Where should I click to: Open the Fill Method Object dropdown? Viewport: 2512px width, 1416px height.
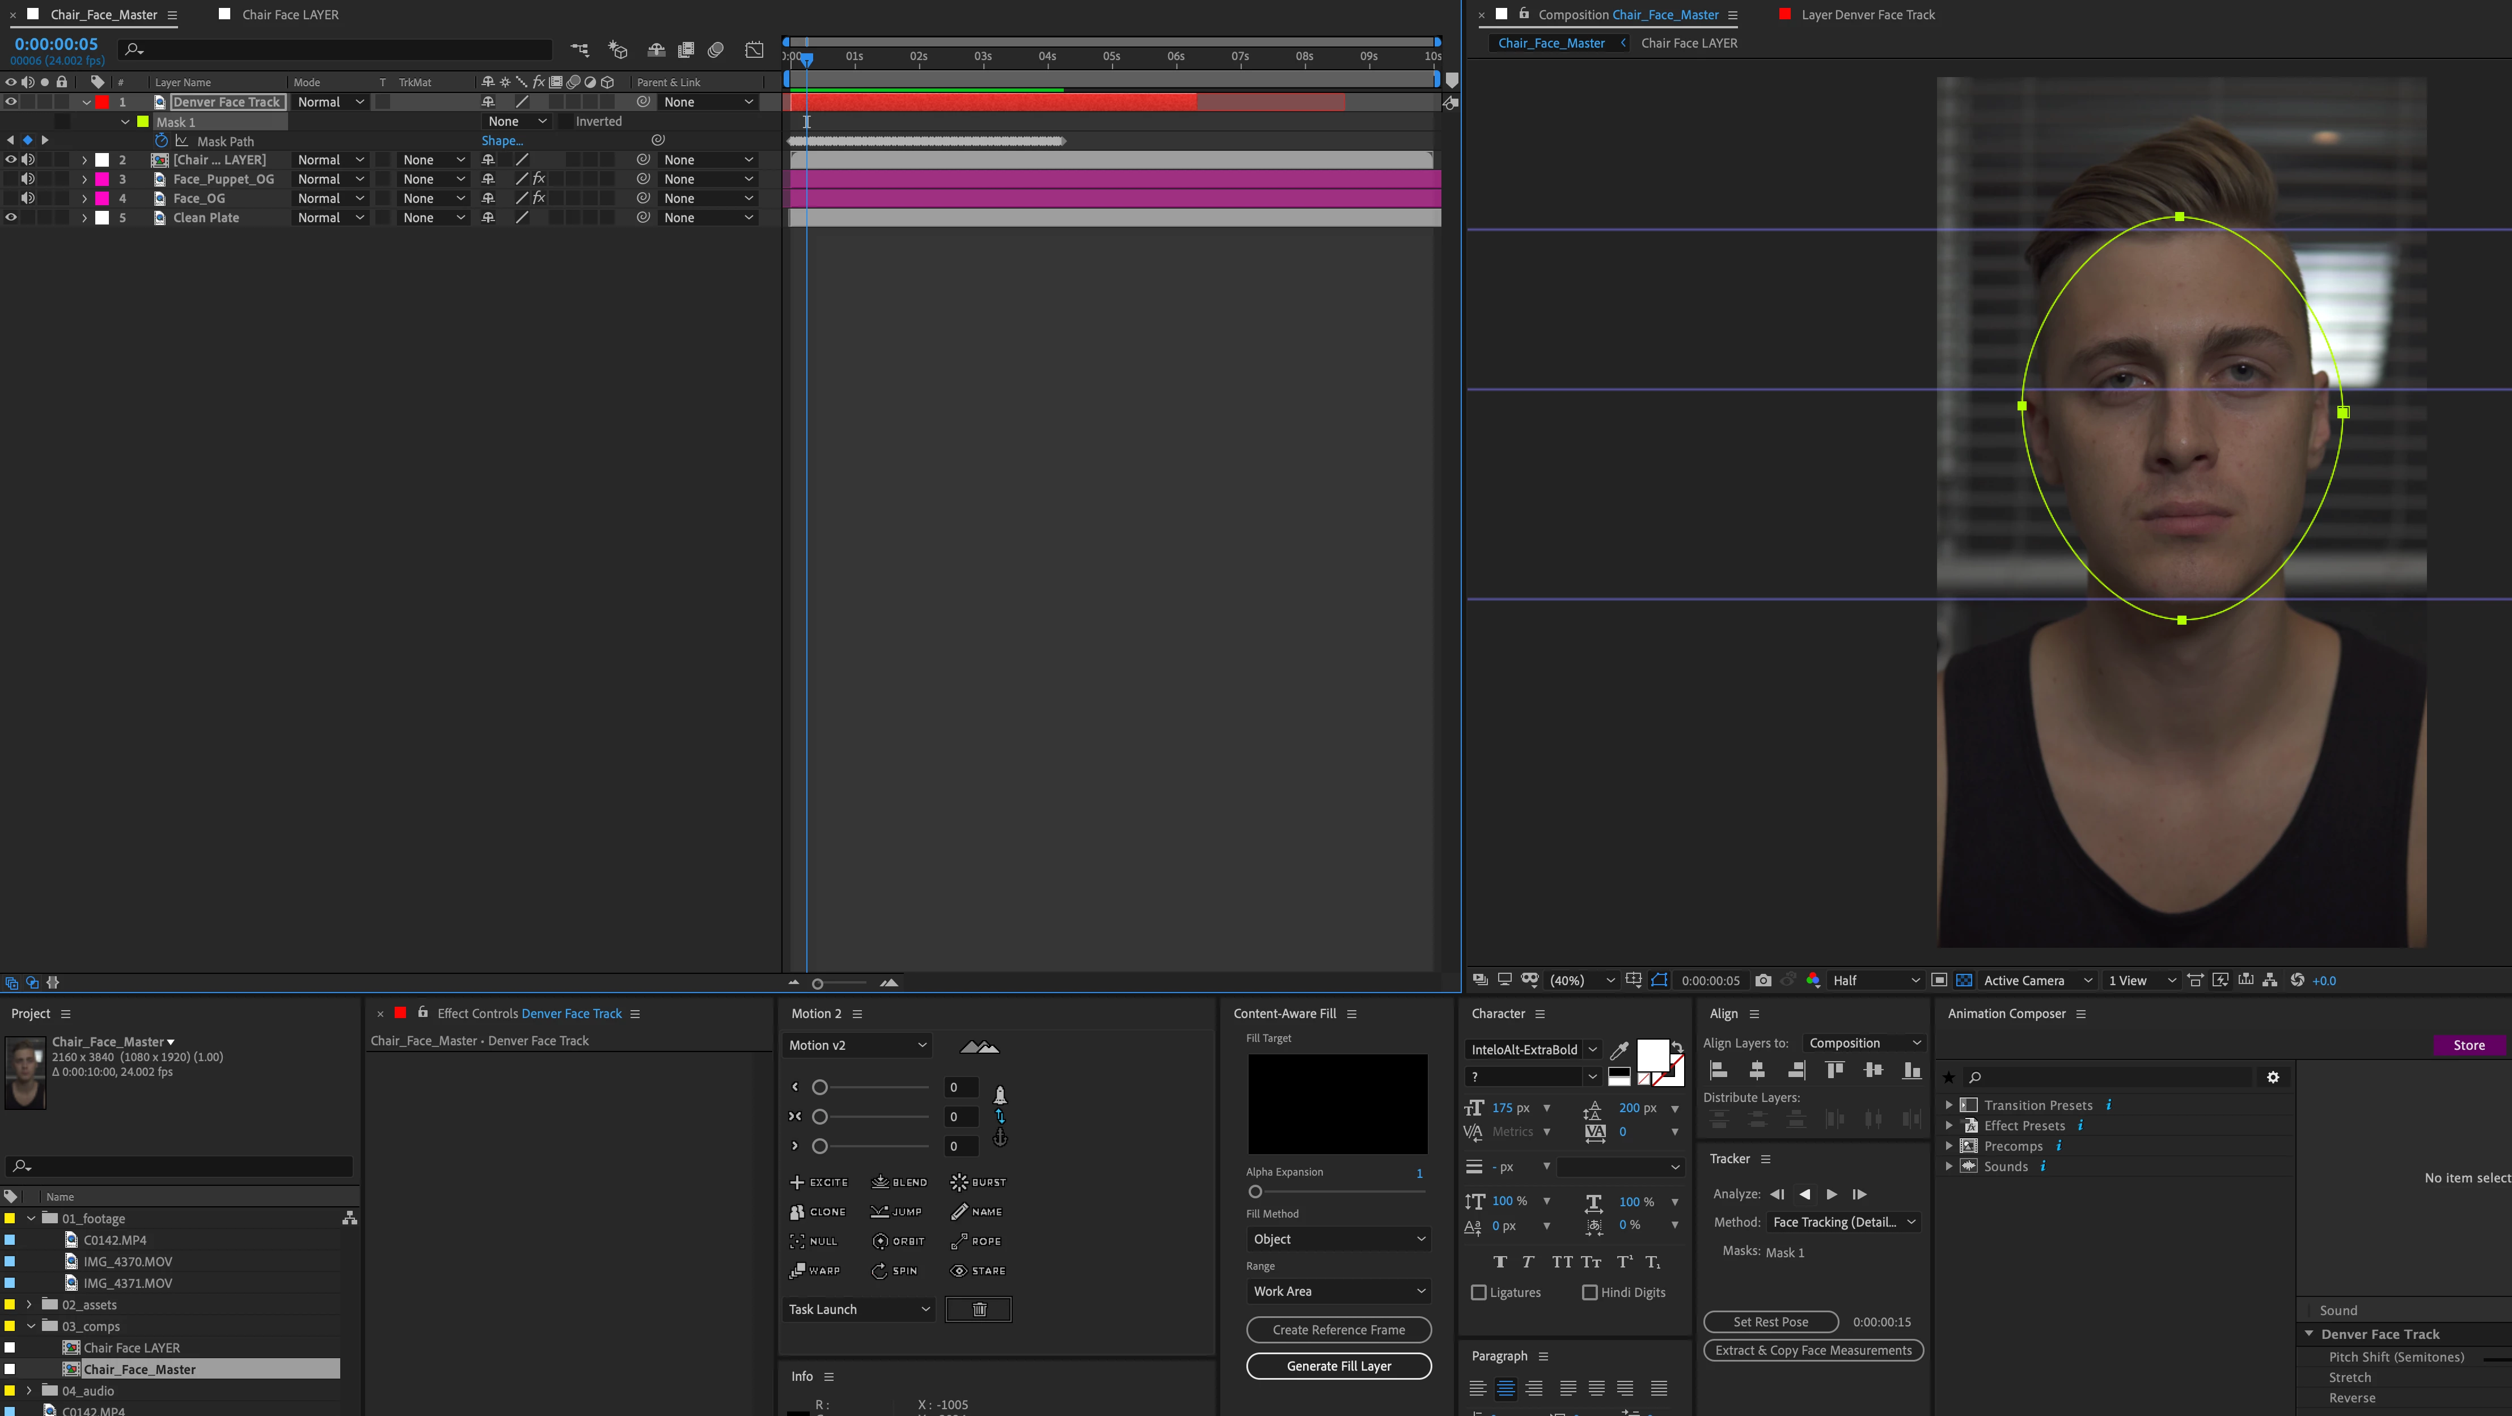[1338, 1239]
